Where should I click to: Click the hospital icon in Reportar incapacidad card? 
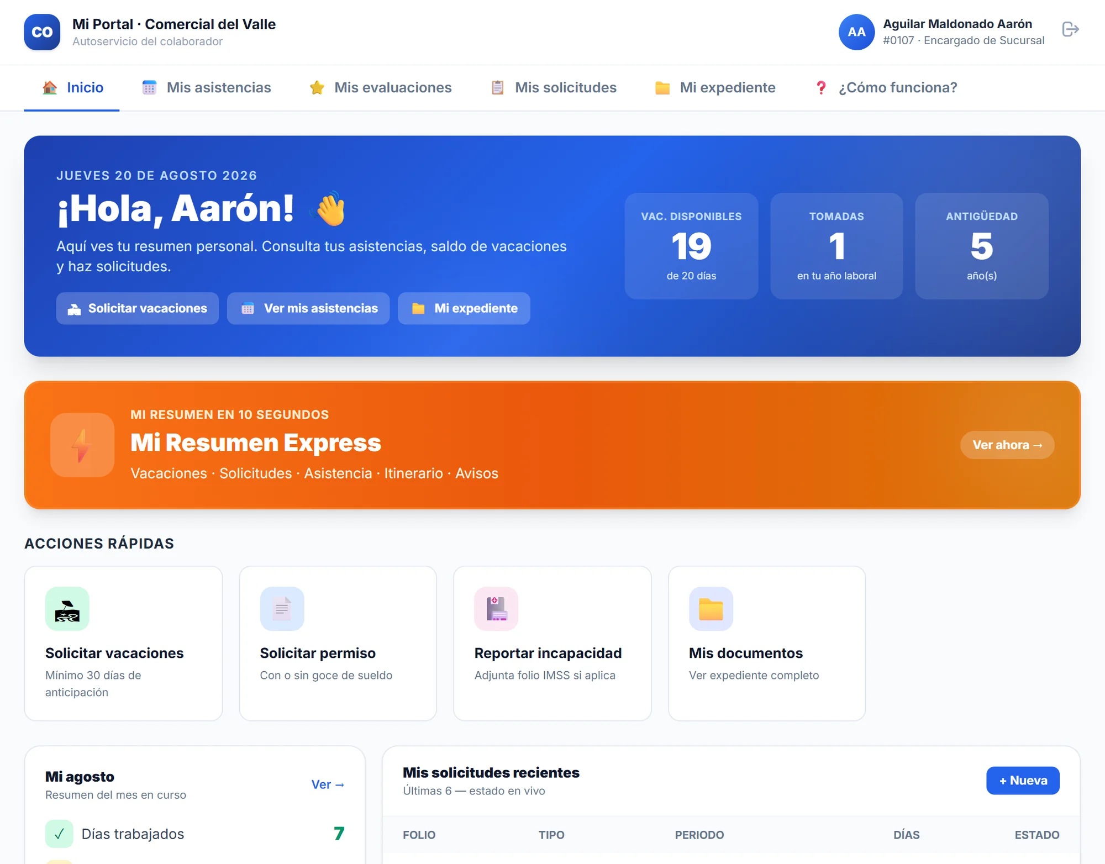click(x=496, y=609)
